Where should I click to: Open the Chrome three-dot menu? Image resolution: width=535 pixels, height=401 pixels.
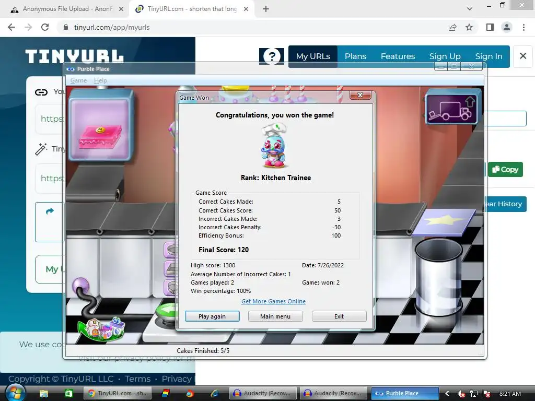[x=524, y=27]
